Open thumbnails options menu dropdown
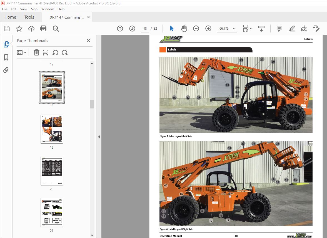 click(21, 52)
